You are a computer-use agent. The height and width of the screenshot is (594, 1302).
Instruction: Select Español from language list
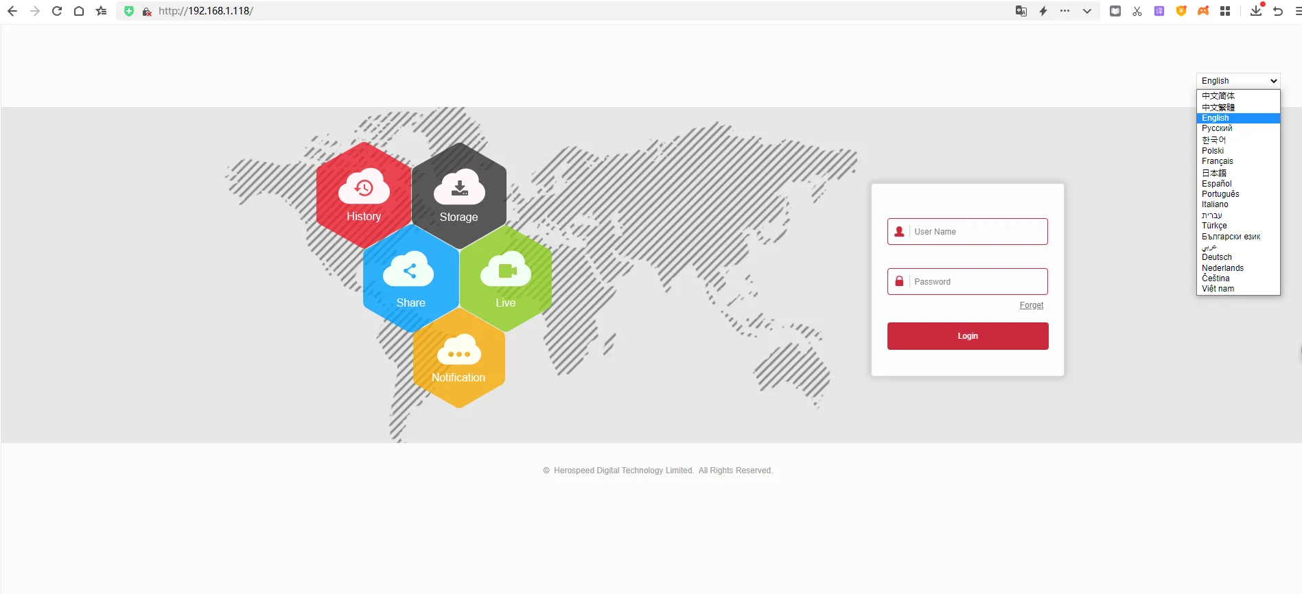coord(1238,184)
